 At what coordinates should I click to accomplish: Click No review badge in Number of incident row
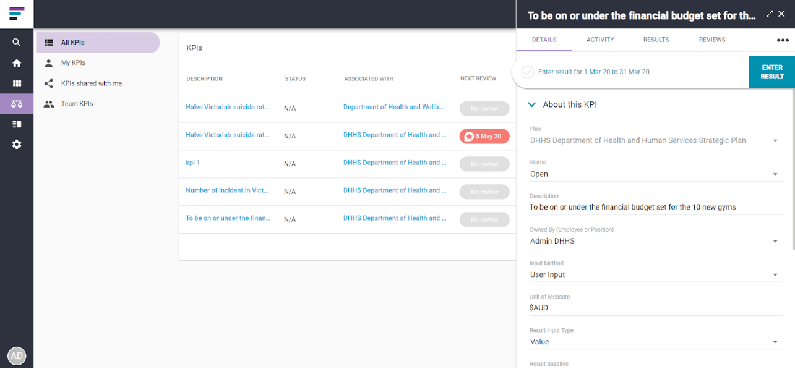tap(484, 192)
